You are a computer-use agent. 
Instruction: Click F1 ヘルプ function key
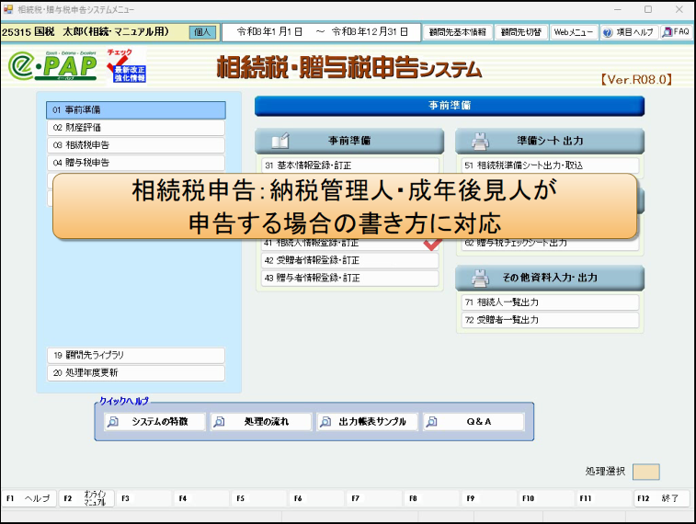(x=29, y=498)
